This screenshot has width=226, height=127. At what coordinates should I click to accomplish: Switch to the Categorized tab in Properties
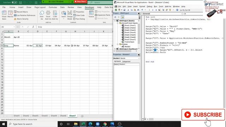click(126, 61)
